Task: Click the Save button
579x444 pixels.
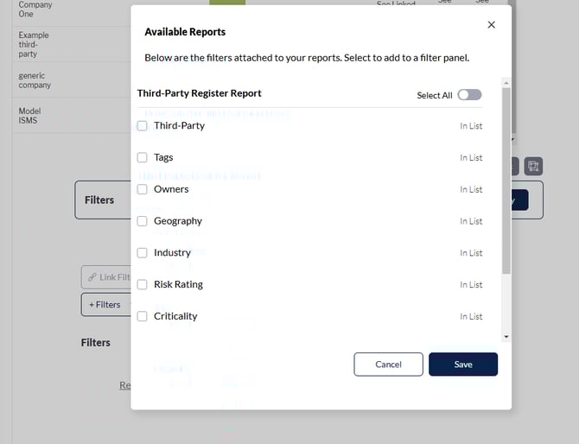Action: click(462, 365)
